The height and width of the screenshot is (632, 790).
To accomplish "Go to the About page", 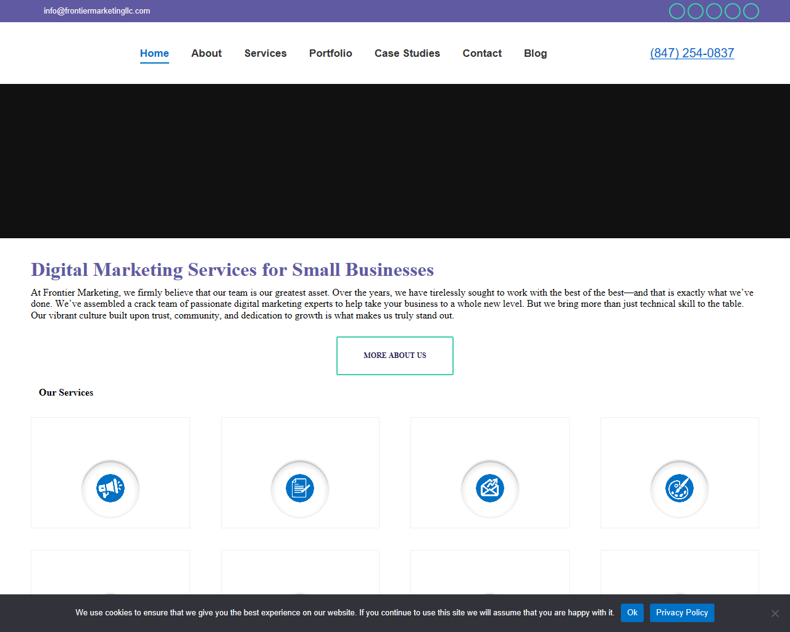I will click(x=206, y=53).
